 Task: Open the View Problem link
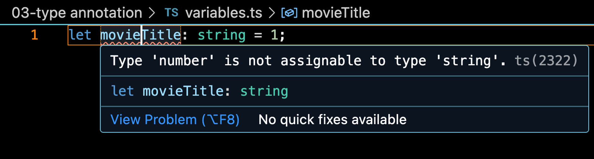pyautogui.click(x=175, y=120)
